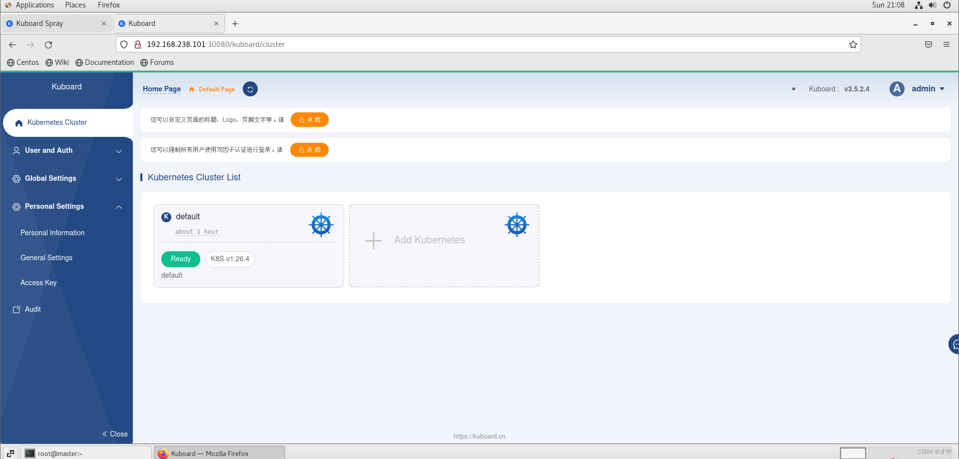
Task: Click the Sun 21:08 clock
Action: pos(888,5)
